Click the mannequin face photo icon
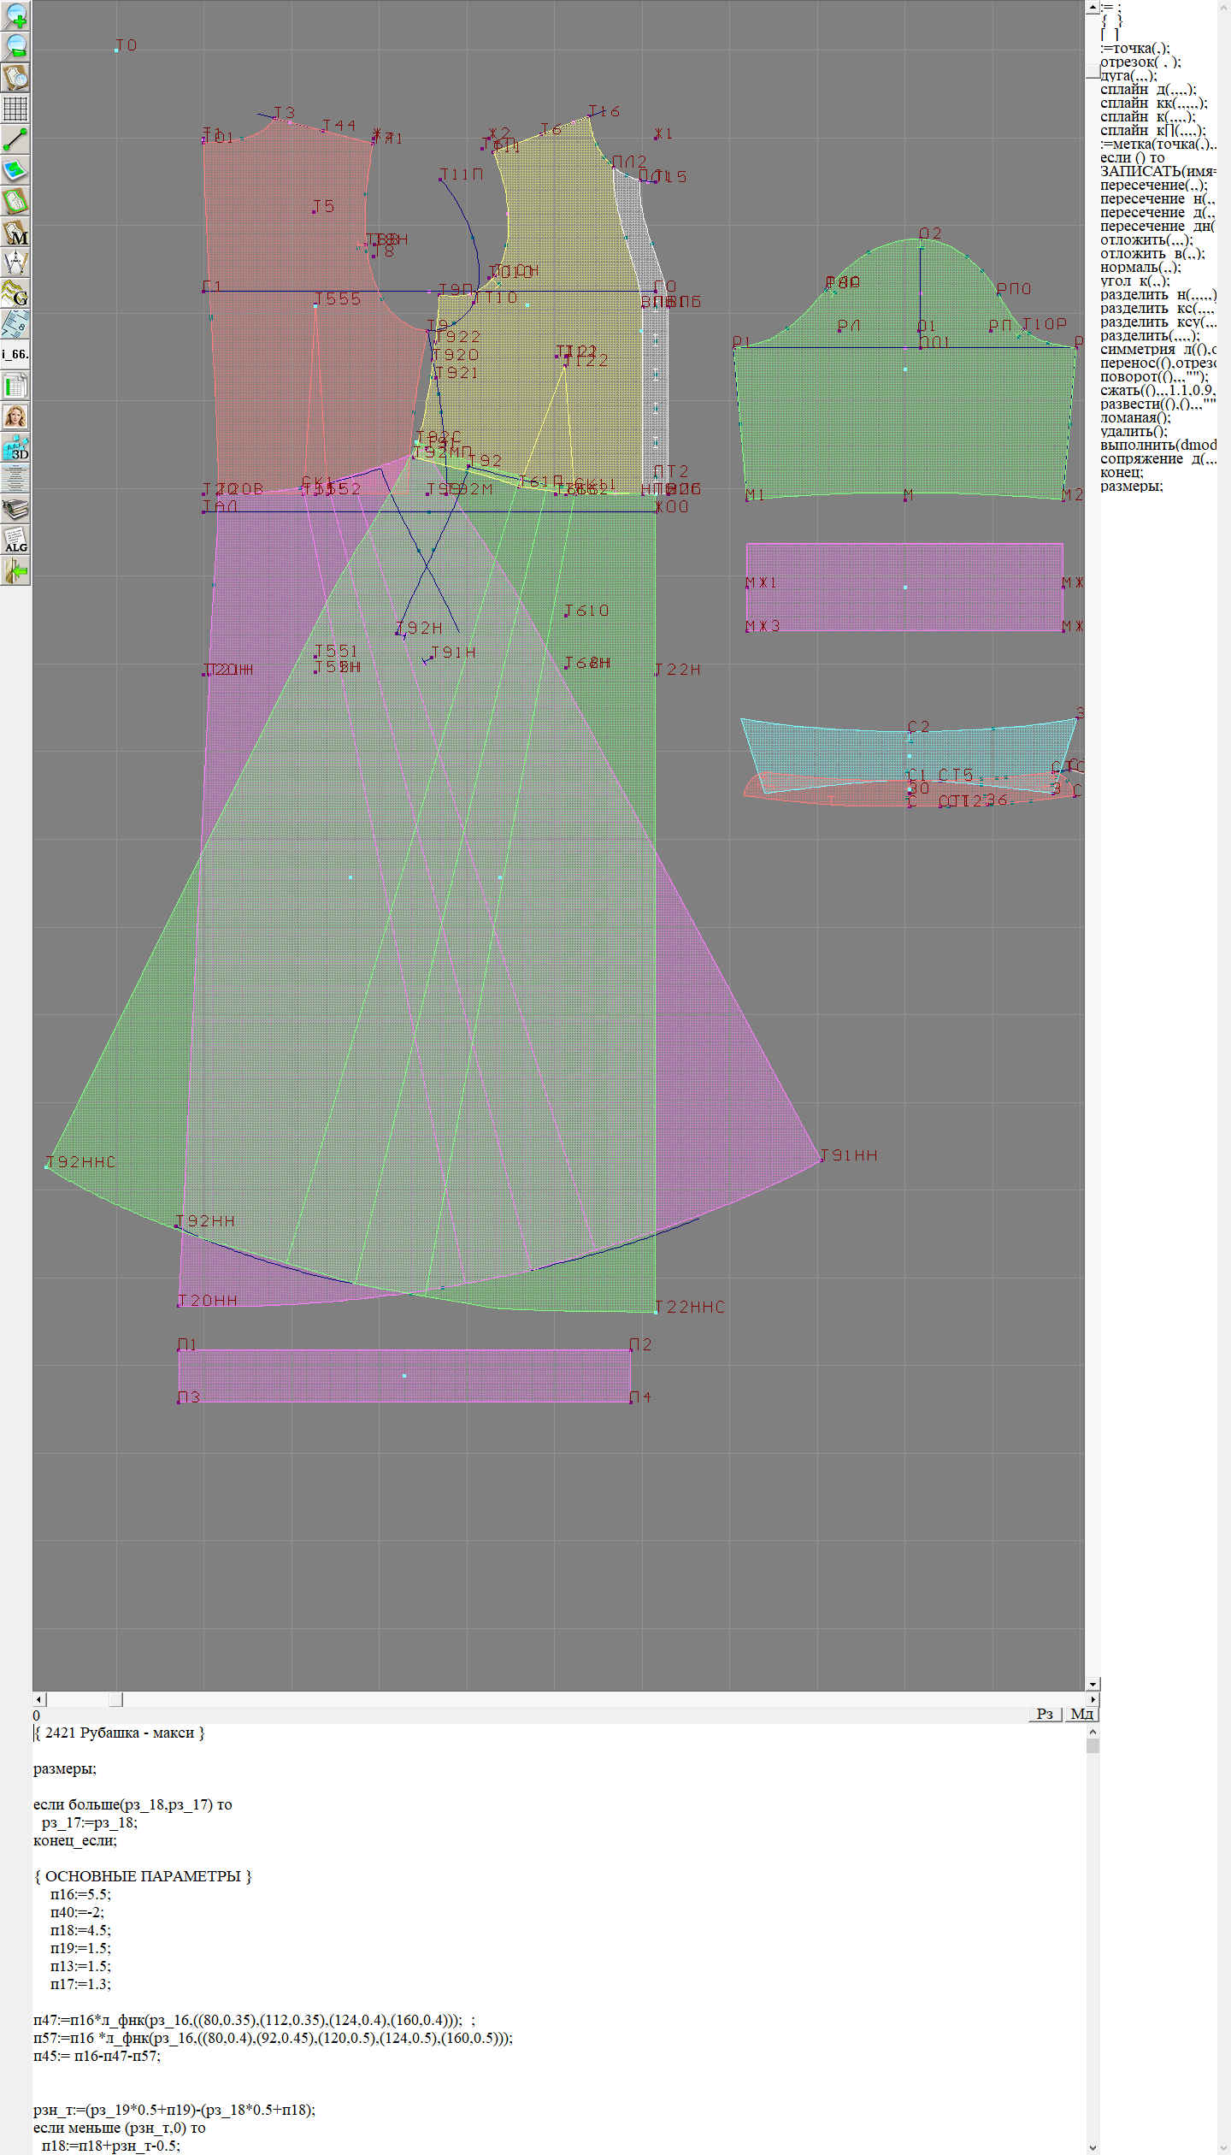Screen dimensions: 1231x2155 (15, 416)
